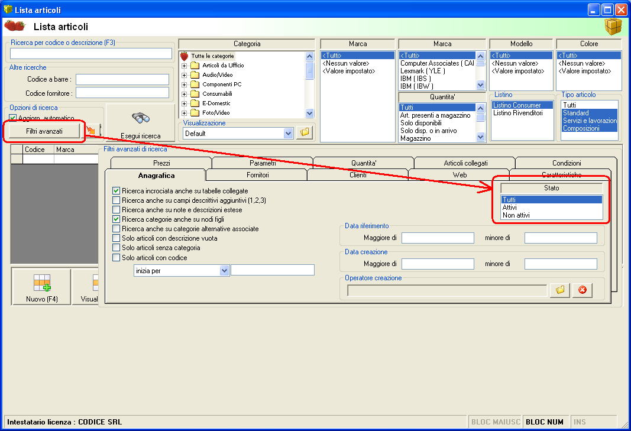Image resolution: width=631 pixels, height=431 pixels.
Task: Open the Visualizzazione Default dropdown
Action: point(288,133)
